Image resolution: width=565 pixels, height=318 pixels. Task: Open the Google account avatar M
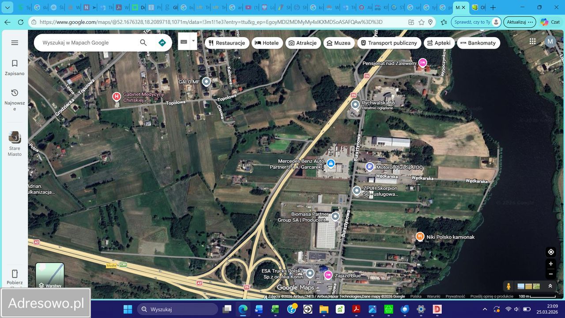click(x=550, y=42)
